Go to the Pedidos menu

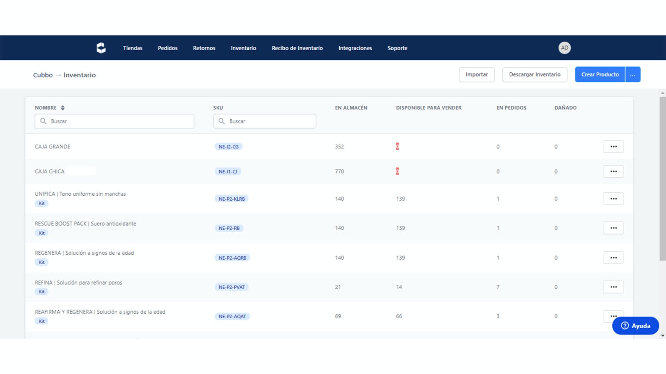coord(168,48)
